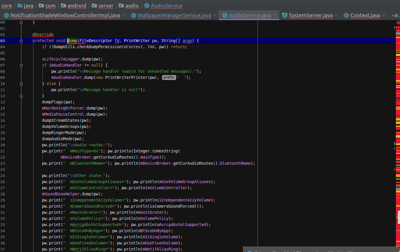This screenshot has height=252, width=400.
Task: Click the fold end marker at line 00
Action: click(21, 22)
